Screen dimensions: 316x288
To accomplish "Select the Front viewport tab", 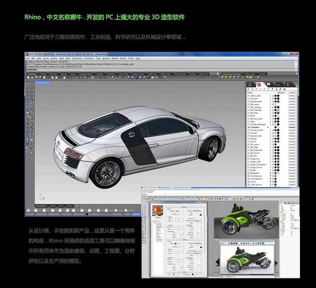I will pyautogui.click(x=61, y=206).
